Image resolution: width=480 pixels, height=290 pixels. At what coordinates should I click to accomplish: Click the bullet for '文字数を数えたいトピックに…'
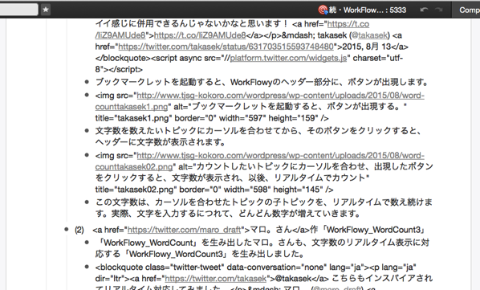pyautogui.click(x=87, y=131)
